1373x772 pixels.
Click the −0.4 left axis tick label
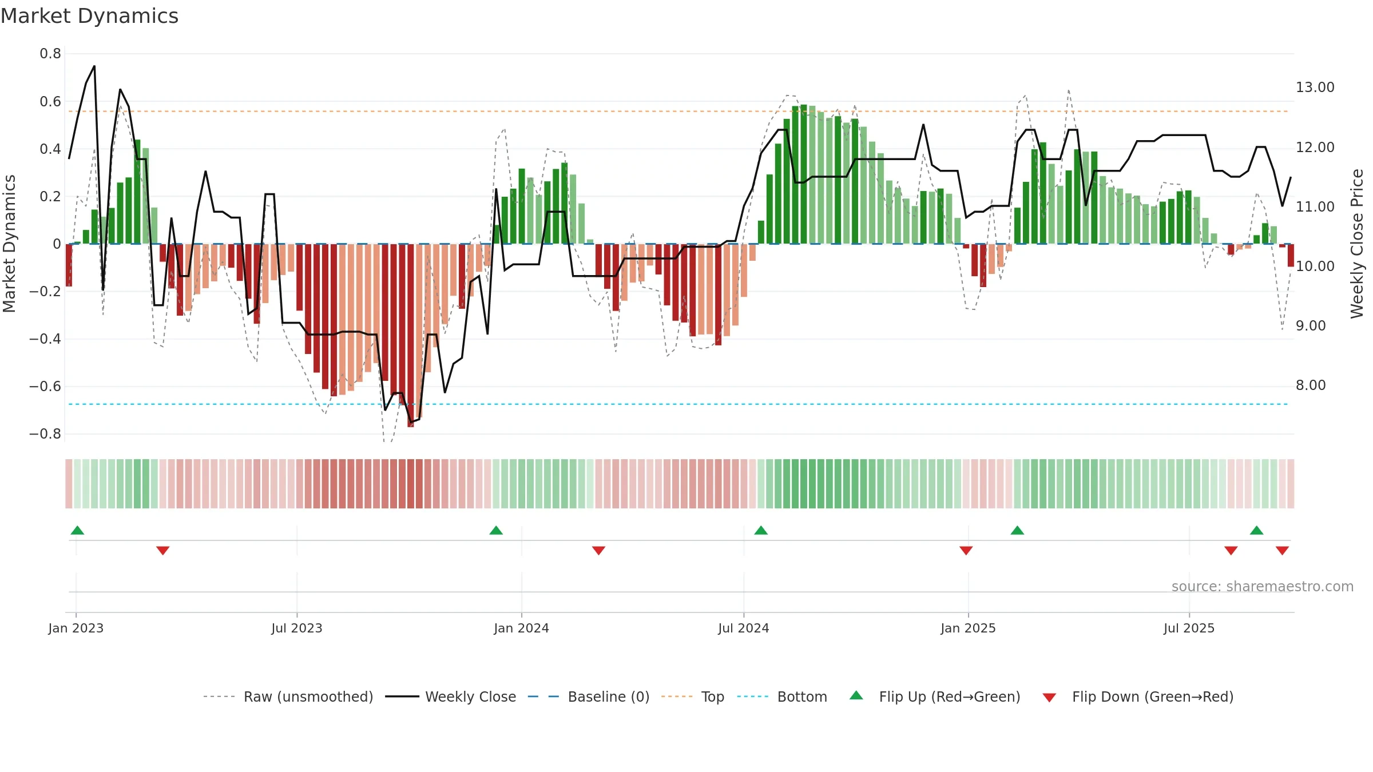[45, 339]
